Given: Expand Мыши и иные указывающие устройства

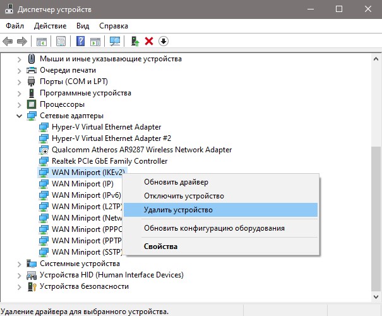Looking at the screenshot, I should click(x=19, y=59).
